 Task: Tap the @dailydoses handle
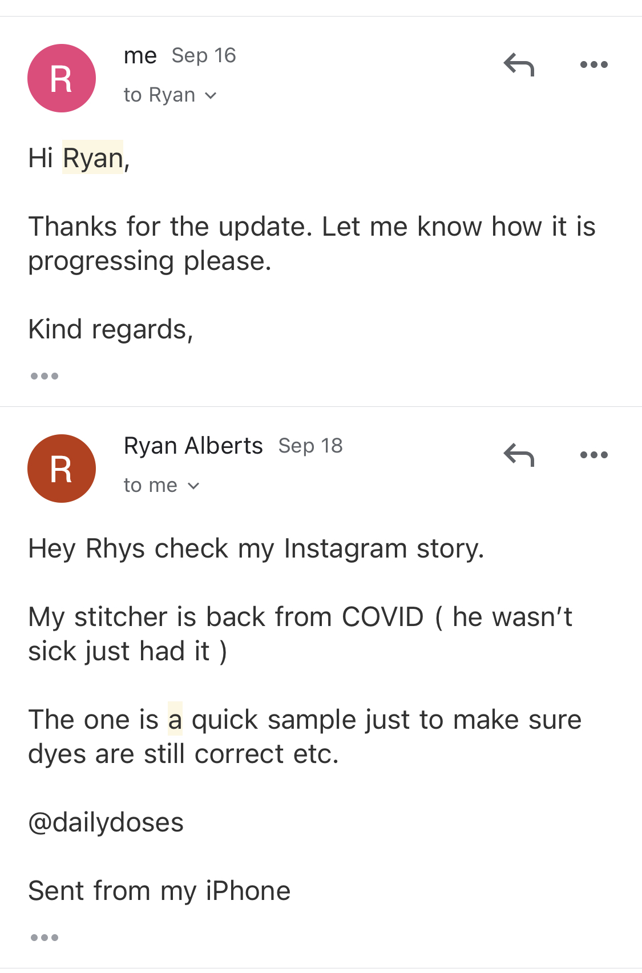[x=106, y=822]
